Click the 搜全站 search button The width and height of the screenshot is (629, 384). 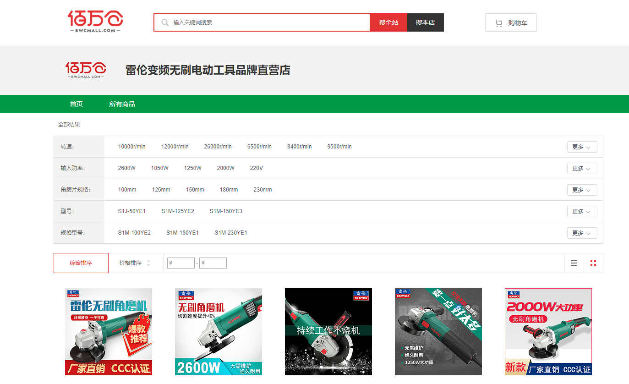pos(388,22)
